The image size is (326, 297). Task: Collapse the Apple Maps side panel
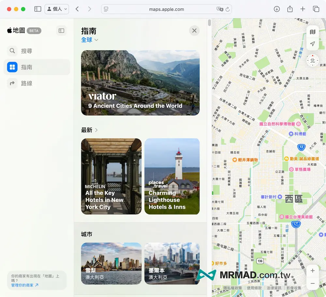[61, 31]
